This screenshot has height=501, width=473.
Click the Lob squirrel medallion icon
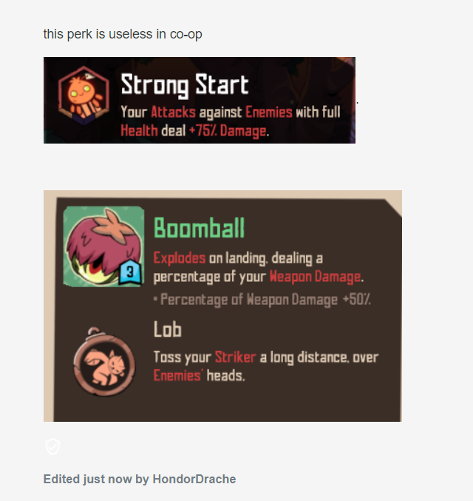104,361
